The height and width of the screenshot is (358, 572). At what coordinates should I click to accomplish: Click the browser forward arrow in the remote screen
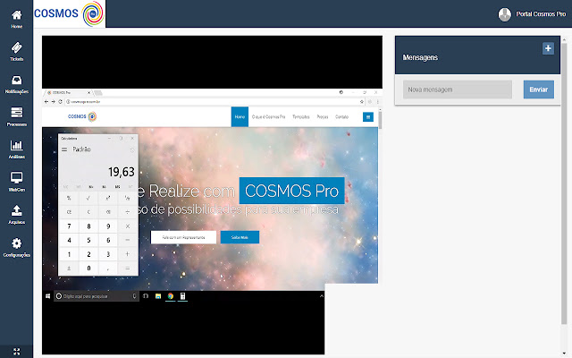point(54,101)
